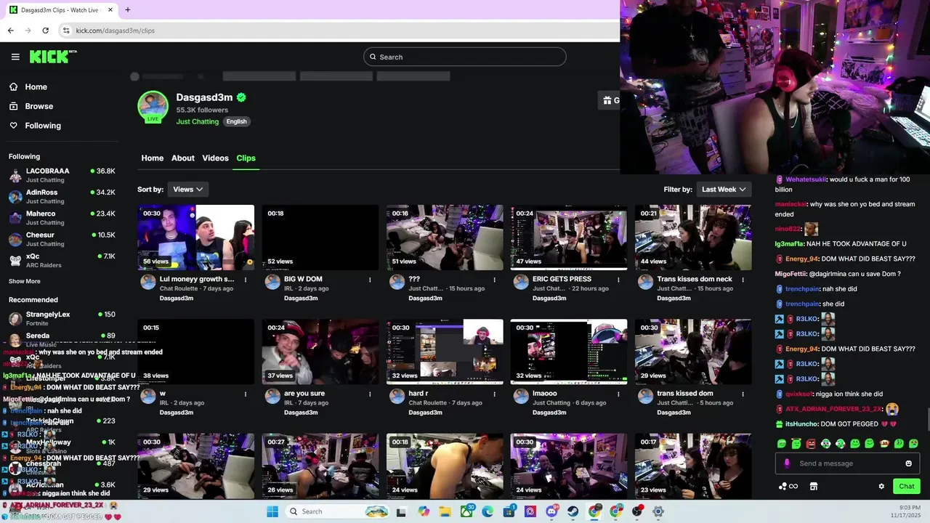Click the green Chat send button

(906, 487)
